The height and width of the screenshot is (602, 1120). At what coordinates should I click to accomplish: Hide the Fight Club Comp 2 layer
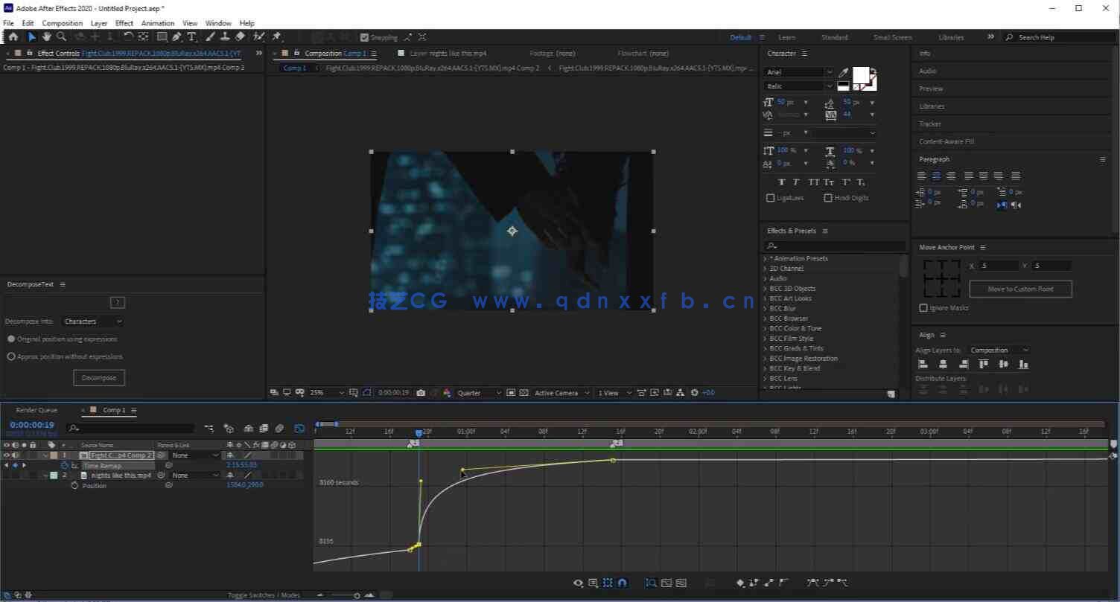click(x=7, y=455)
